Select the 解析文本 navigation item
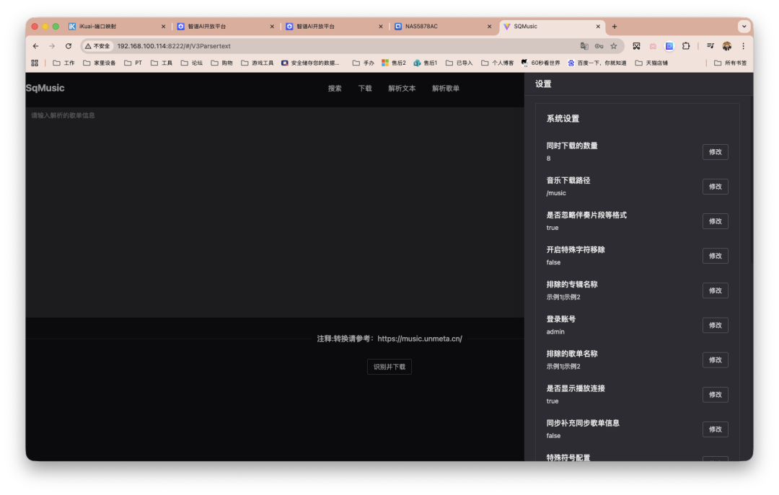The height and width of the screenshot is (495, 779). [x=401, y=88]
